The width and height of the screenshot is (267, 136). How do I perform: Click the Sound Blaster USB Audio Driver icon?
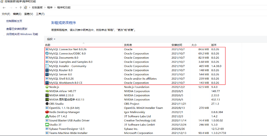(x=47, y=121)
